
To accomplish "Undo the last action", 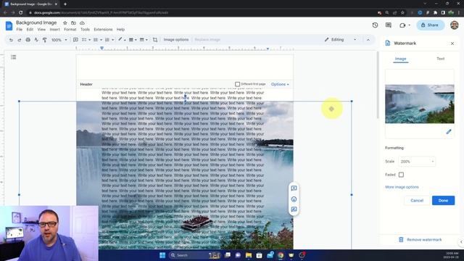I will pyautogui.click(x=11, y=40).
